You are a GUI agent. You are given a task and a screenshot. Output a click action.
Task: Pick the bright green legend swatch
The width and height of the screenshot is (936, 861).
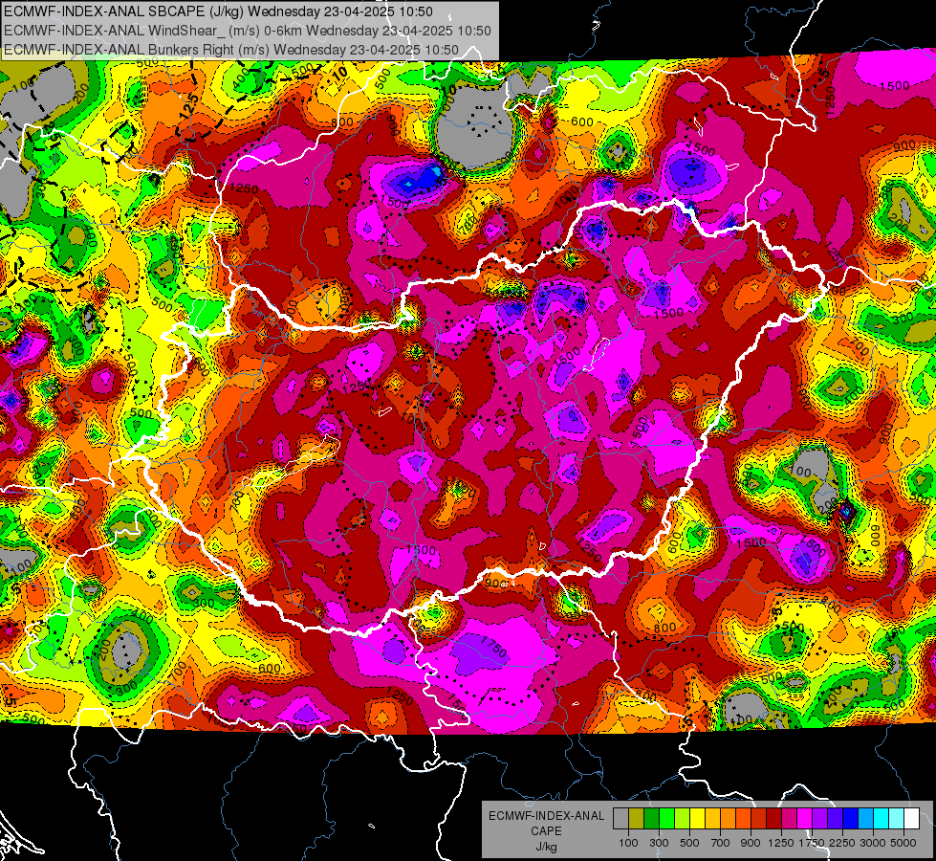[666, 818]
